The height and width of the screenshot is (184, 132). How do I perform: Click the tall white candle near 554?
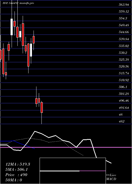(x=12, y=27)
